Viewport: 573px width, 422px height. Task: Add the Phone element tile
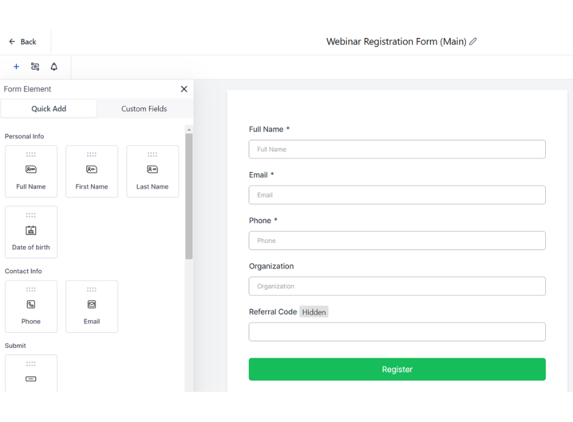tap(31, 306)
